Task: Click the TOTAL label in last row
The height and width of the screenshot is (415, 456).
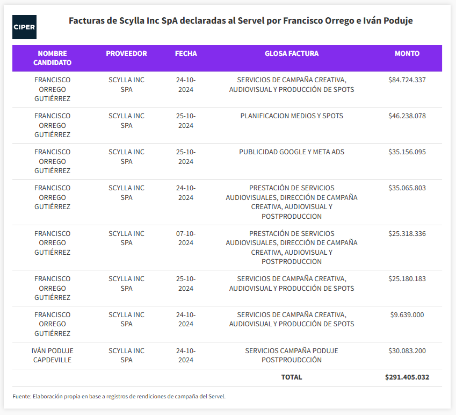Action: click(292, 377)
